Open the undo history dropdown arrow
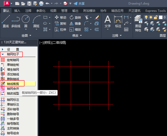167x136 pixels. click(x=52, y=4)
